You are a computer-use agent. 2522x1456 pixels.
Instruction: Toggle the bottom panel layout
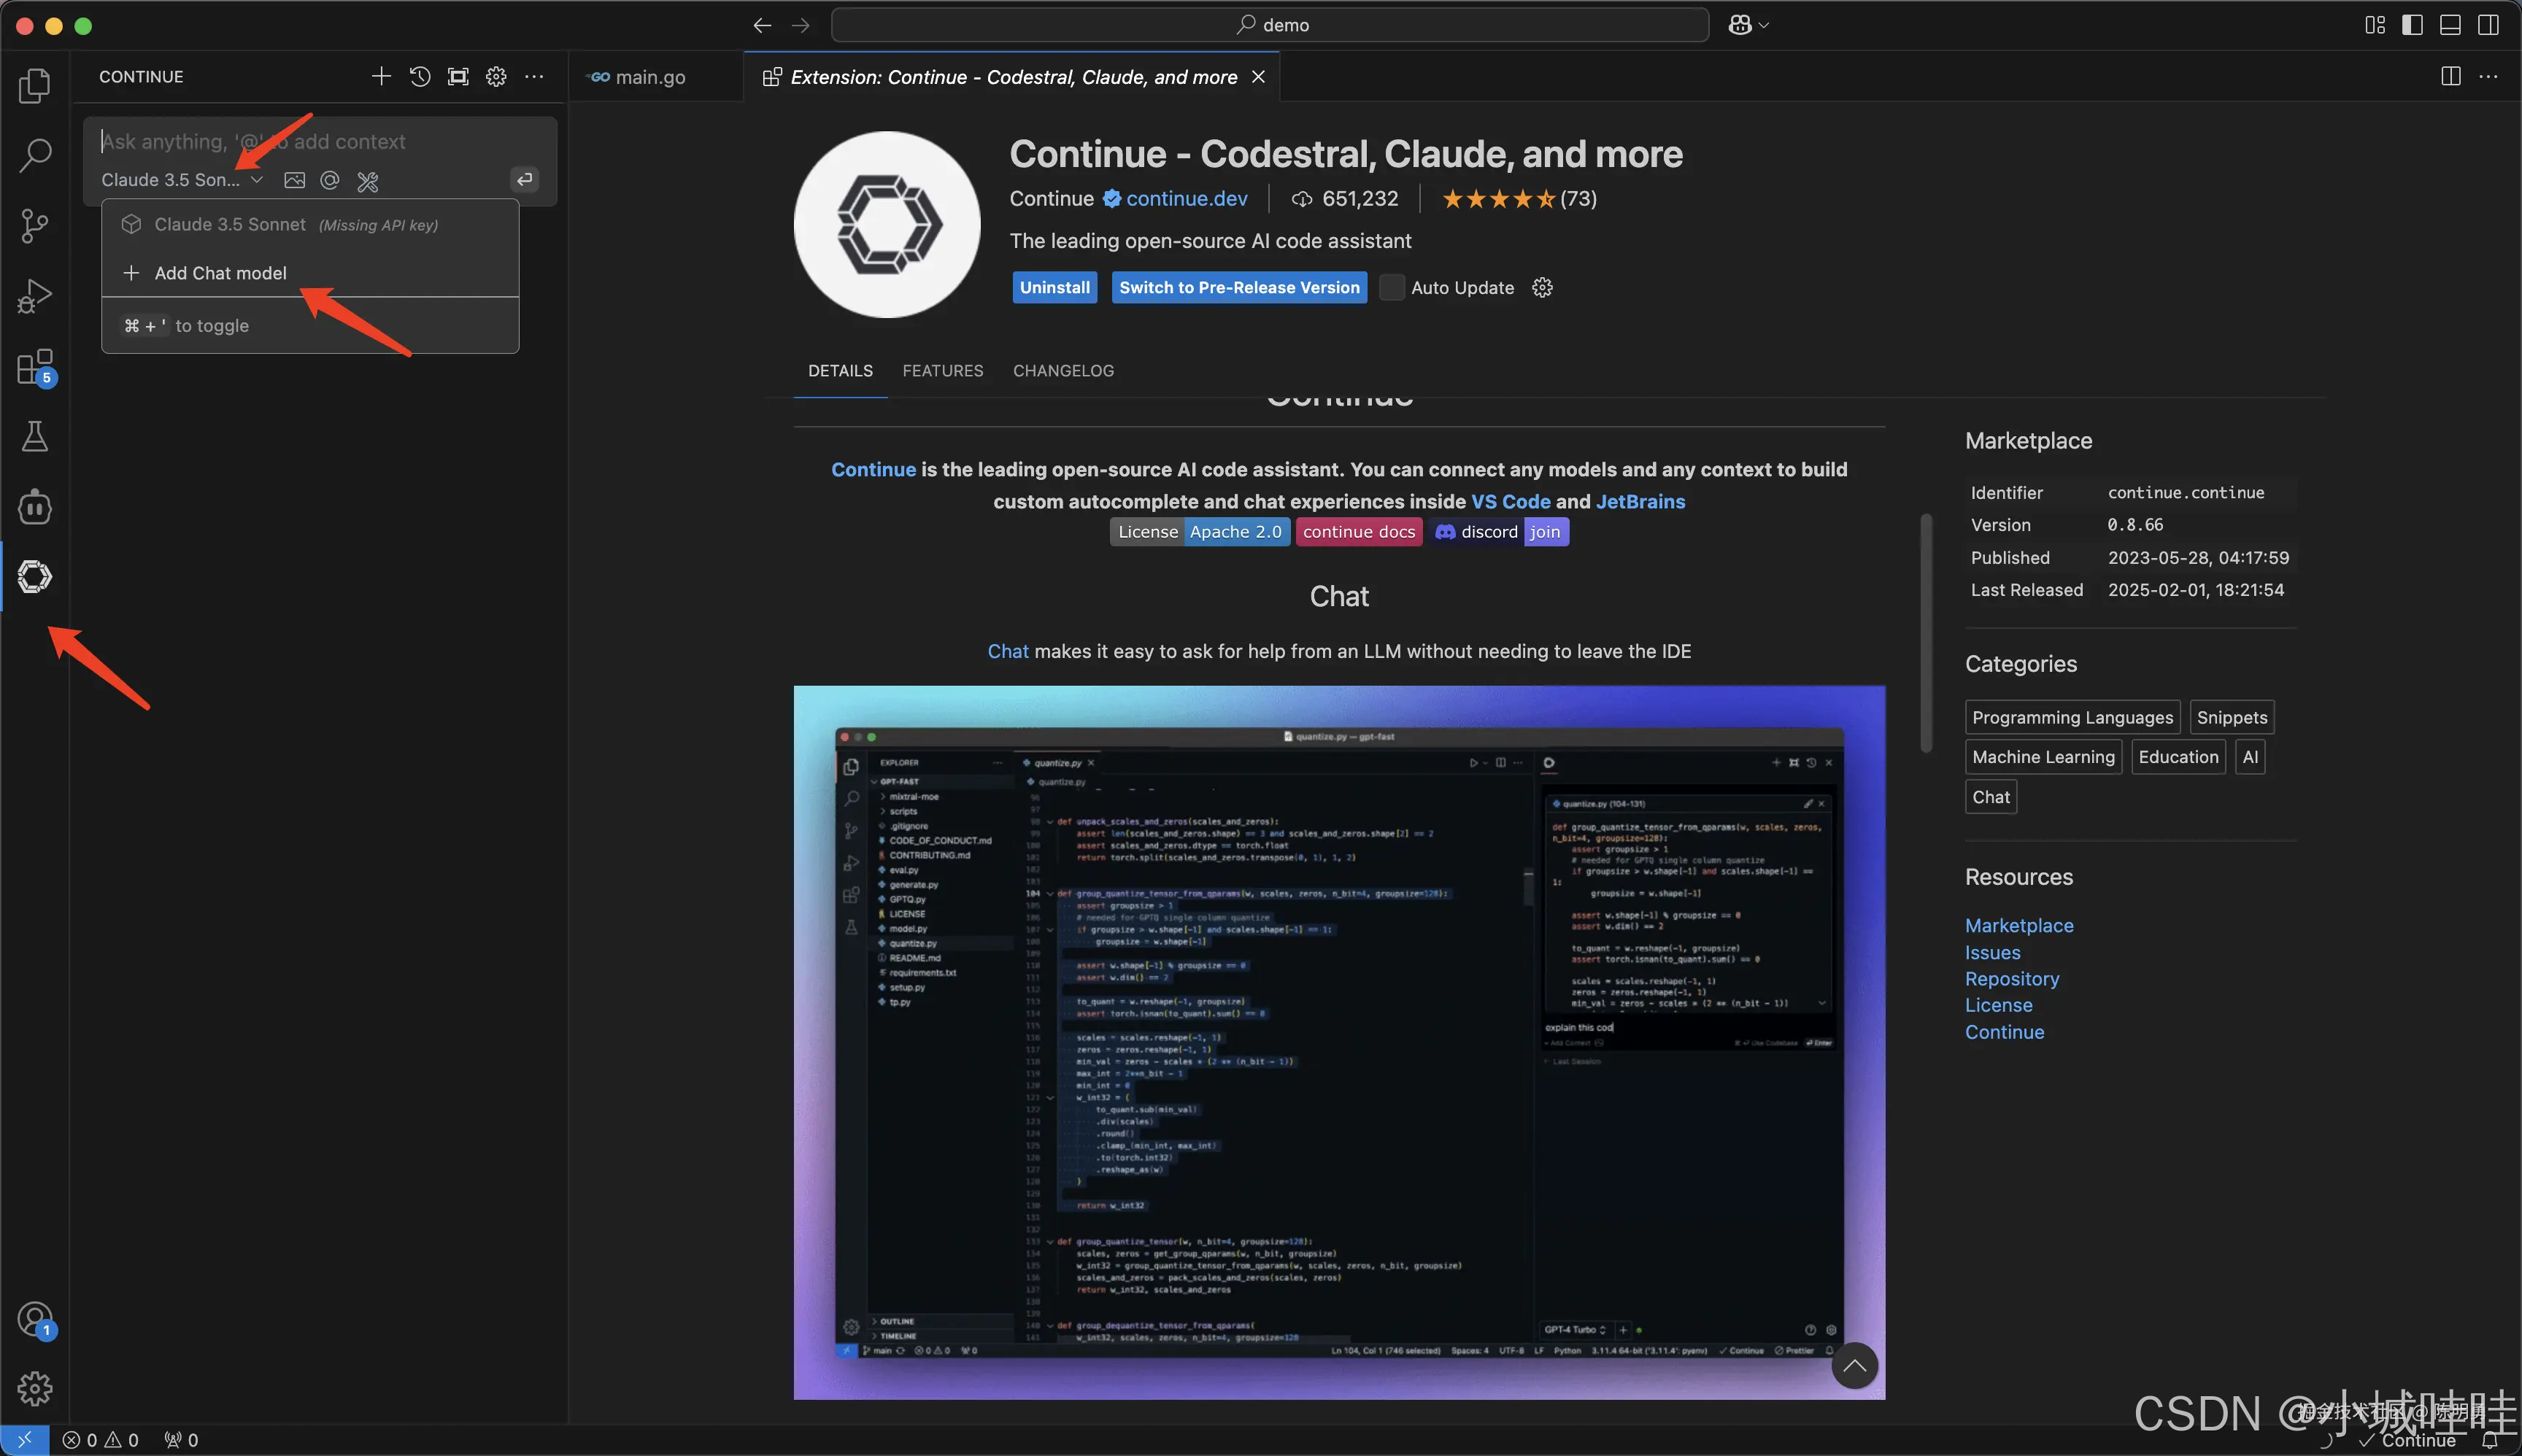[2450, 25]
